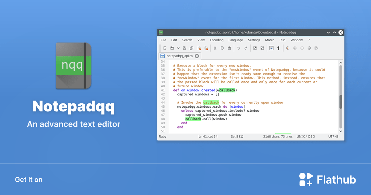Open a file via the Open toolbar icon
Viewport: 371px width, 195px height.
click(172, 48)
